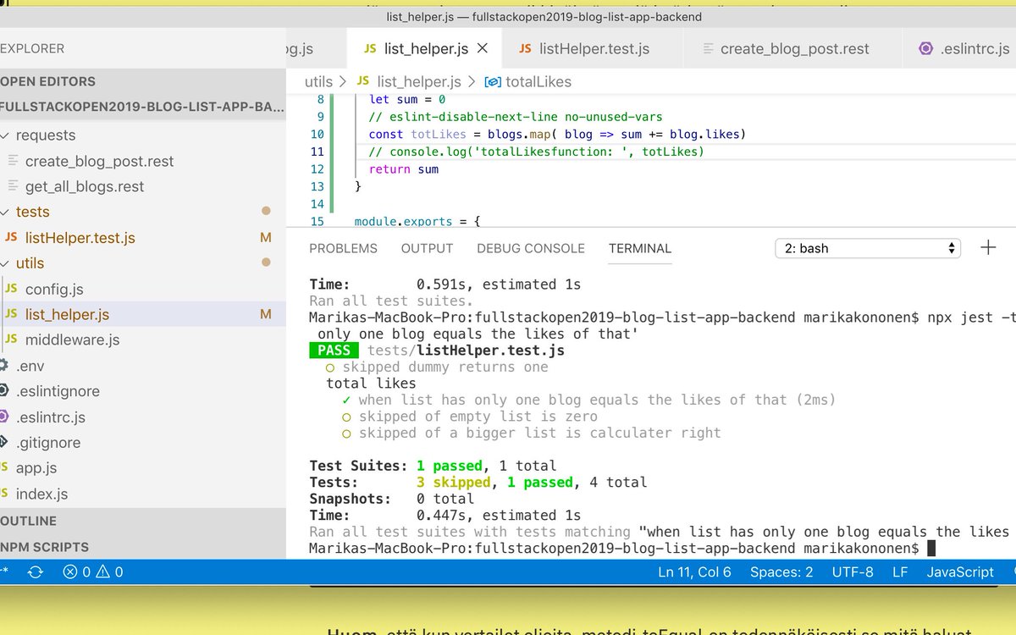This screenshot has height=635, width=1016.
Task: Click 'skipped of empty list is zero' line
Action: [470, 417]
